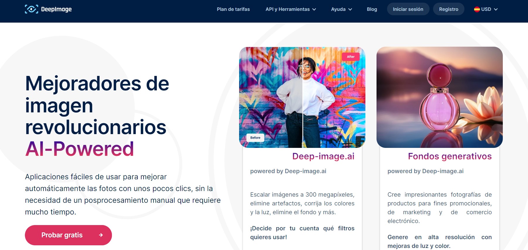Click the AI-Powered gradient headline text
This screenshot has width=528, height=250.
pyautogui.click(x=79, y=149)
